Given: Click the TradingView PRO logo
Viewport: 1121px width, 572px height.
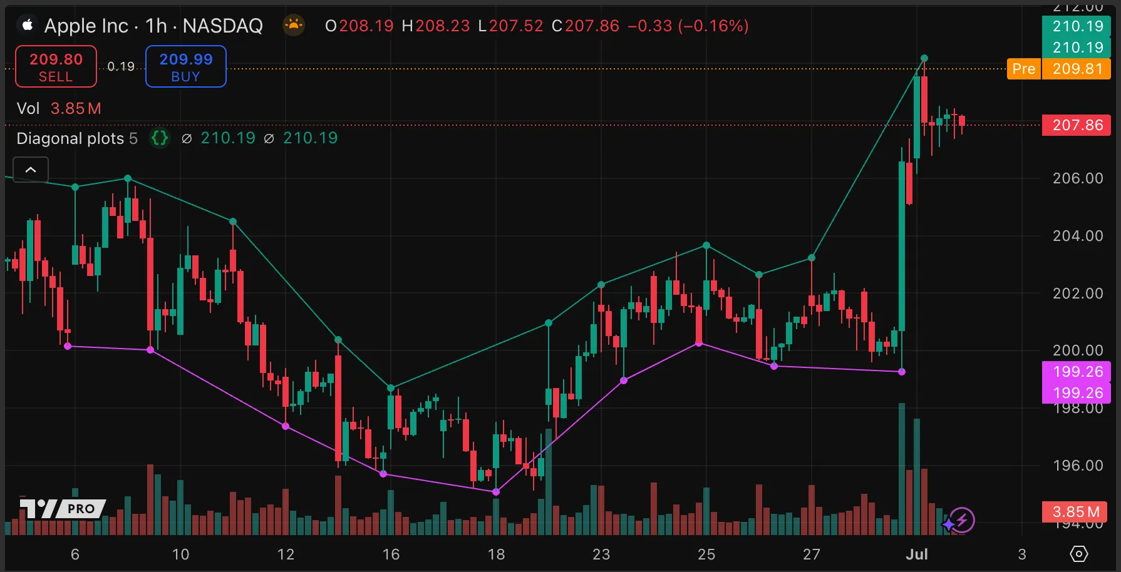Looking at the screenshot, I should 61,508.
